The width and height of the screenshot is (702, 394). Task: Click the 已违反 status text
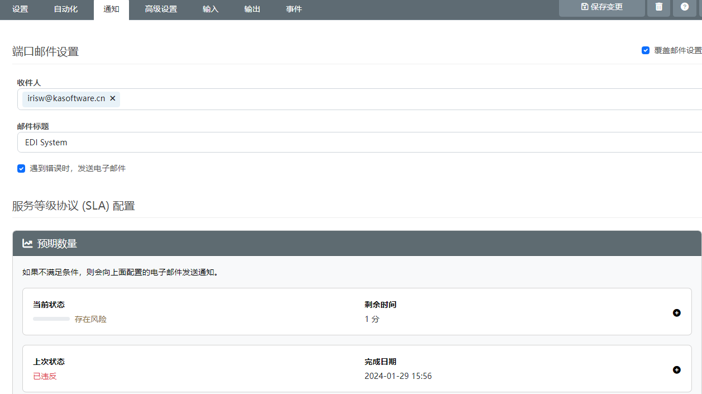(45, 377)
